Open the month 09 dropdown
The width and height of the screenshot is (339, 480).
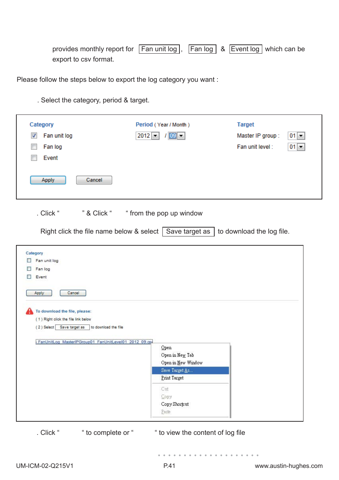click(x=177, y=135)
